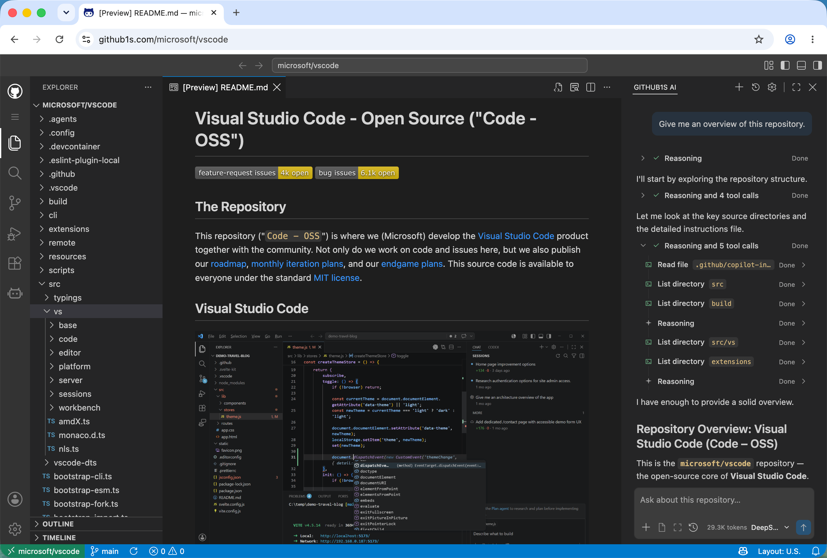Select the GITHUB1S AI panel tab

click(655, 87)
